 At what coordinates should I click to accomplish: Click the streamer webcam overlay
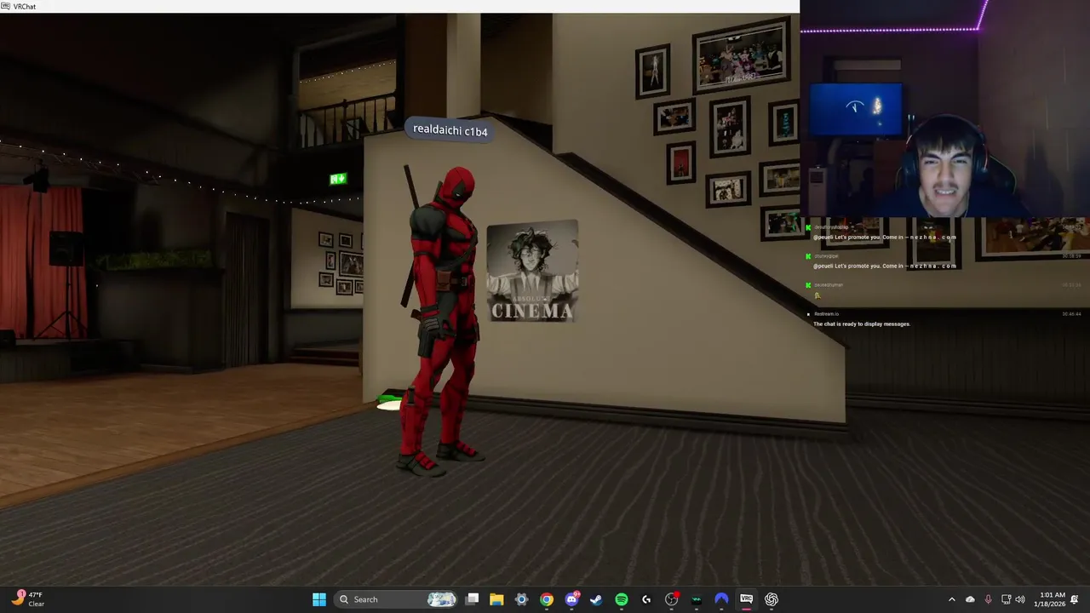945,109
